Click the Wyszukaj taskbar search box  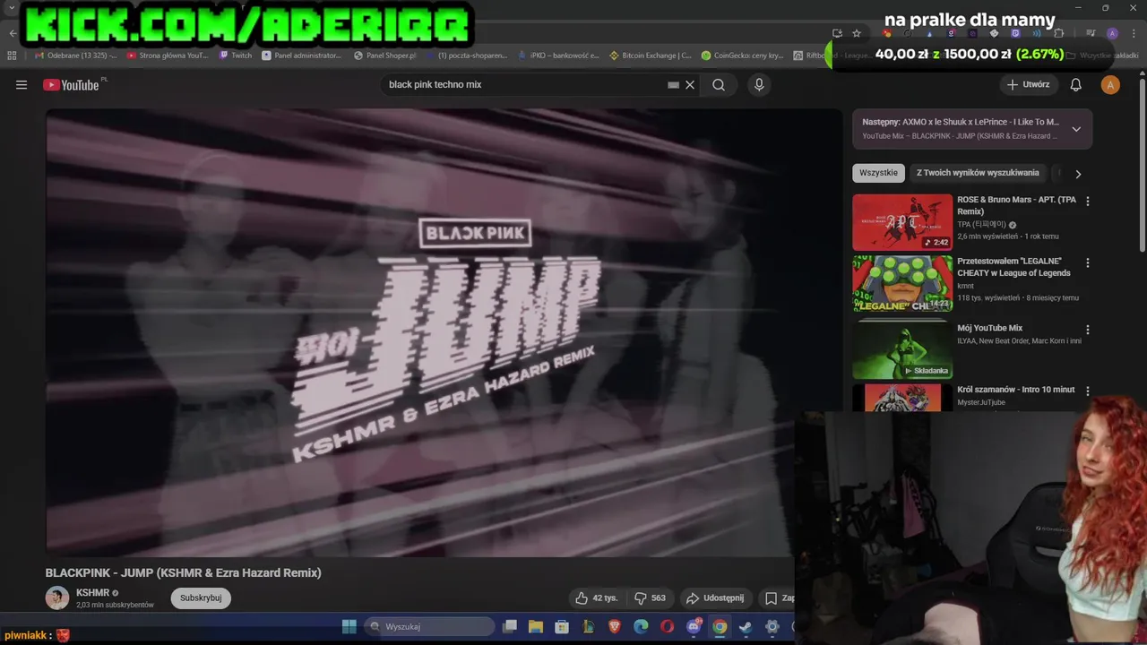point(428,626)
